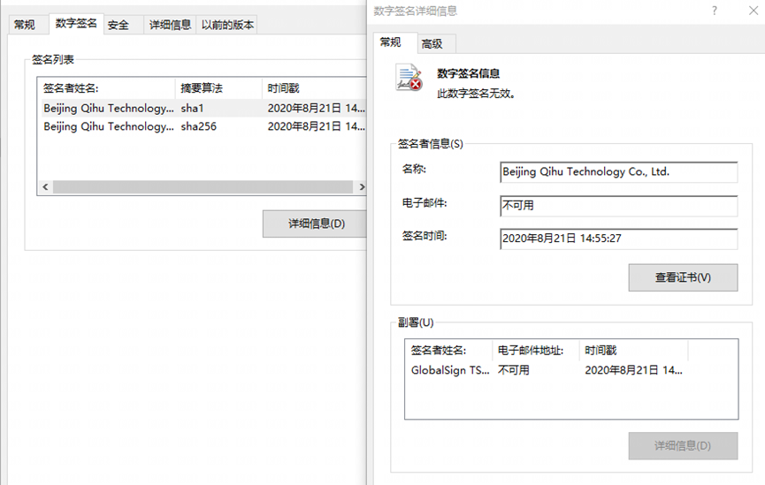Click the 电子邮件 field showing 不可用
This screenshot has height=485, width=765.
click(619, 206)
